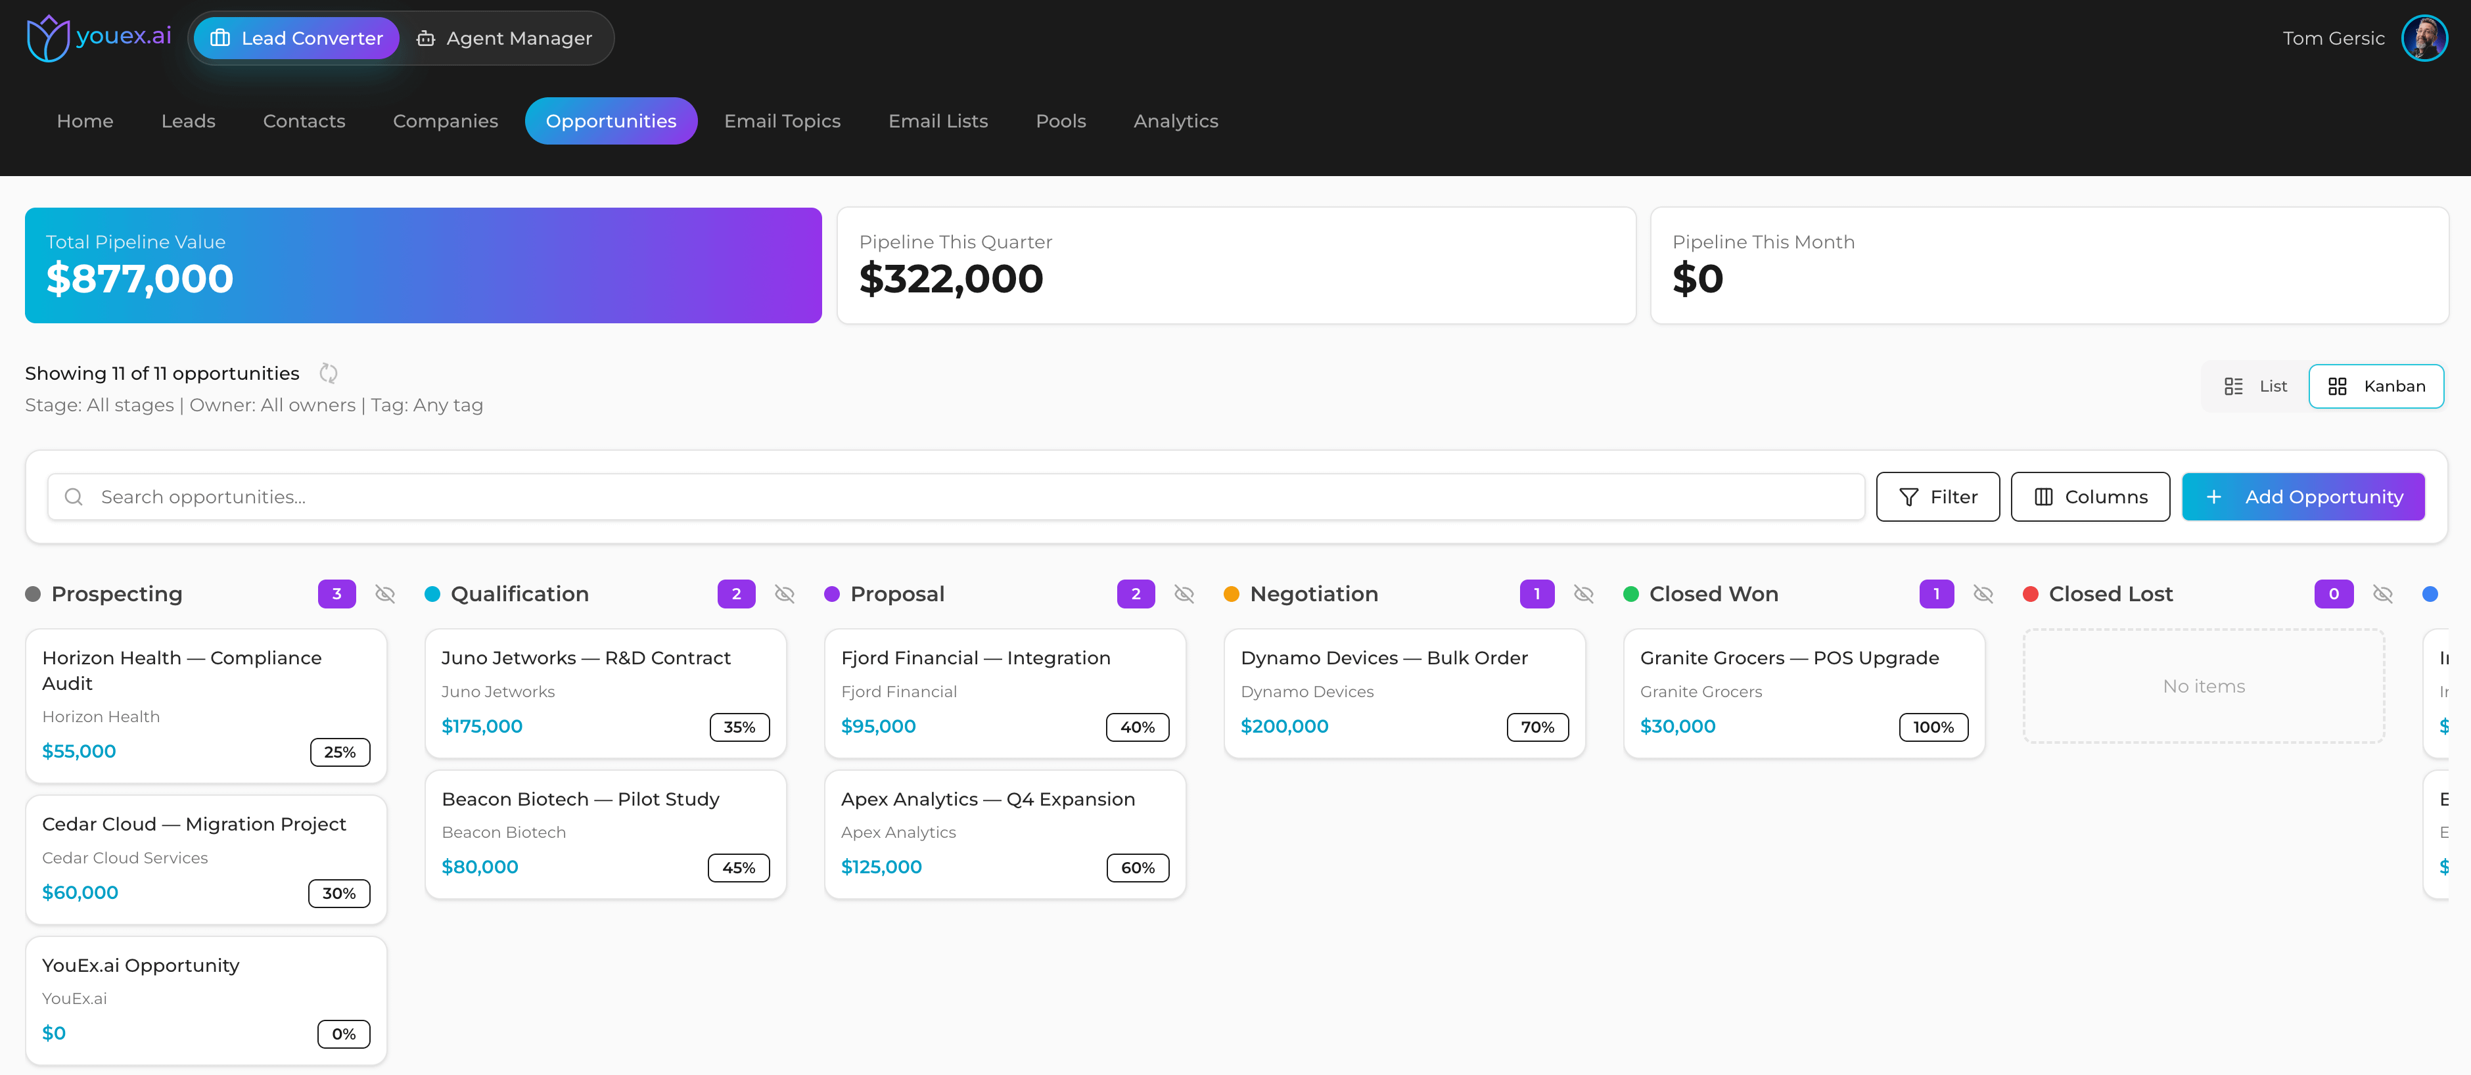Open the YouEx.ai Opportunity card

(206, 1001)
